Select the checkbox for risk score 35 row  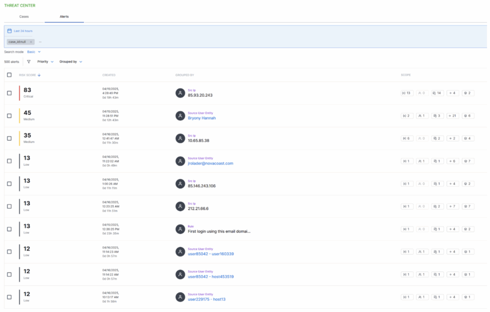10,139
